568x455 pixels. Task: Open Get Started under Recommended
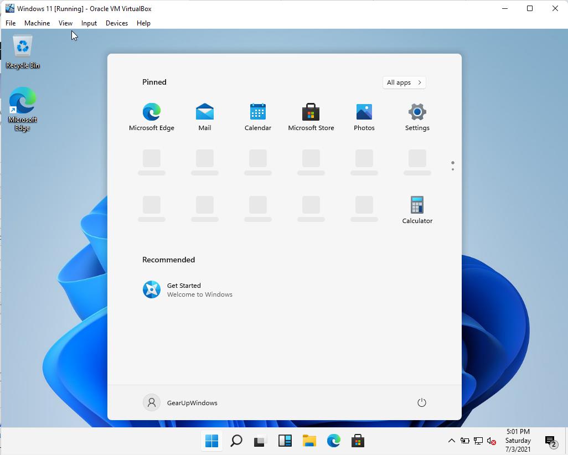pyautogui.click(x=184, y=289)
